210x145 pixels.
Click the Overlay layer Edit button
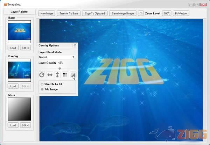(x=26, y=86)
